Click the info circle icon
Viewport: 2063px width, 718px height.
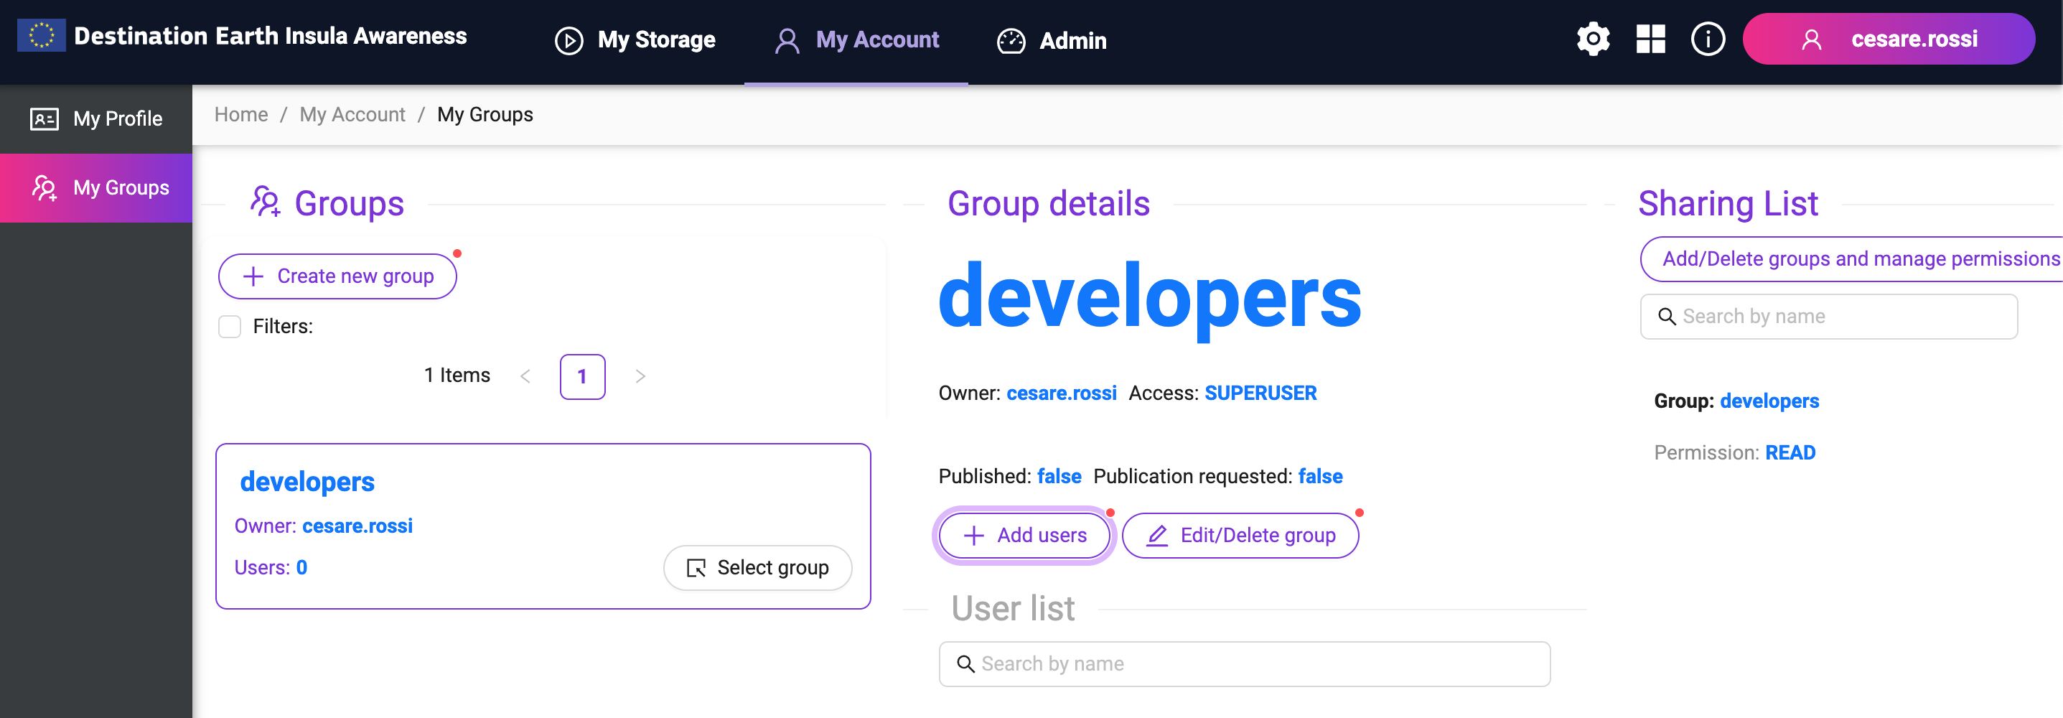pyautogui.click(x=1708, y=39)
